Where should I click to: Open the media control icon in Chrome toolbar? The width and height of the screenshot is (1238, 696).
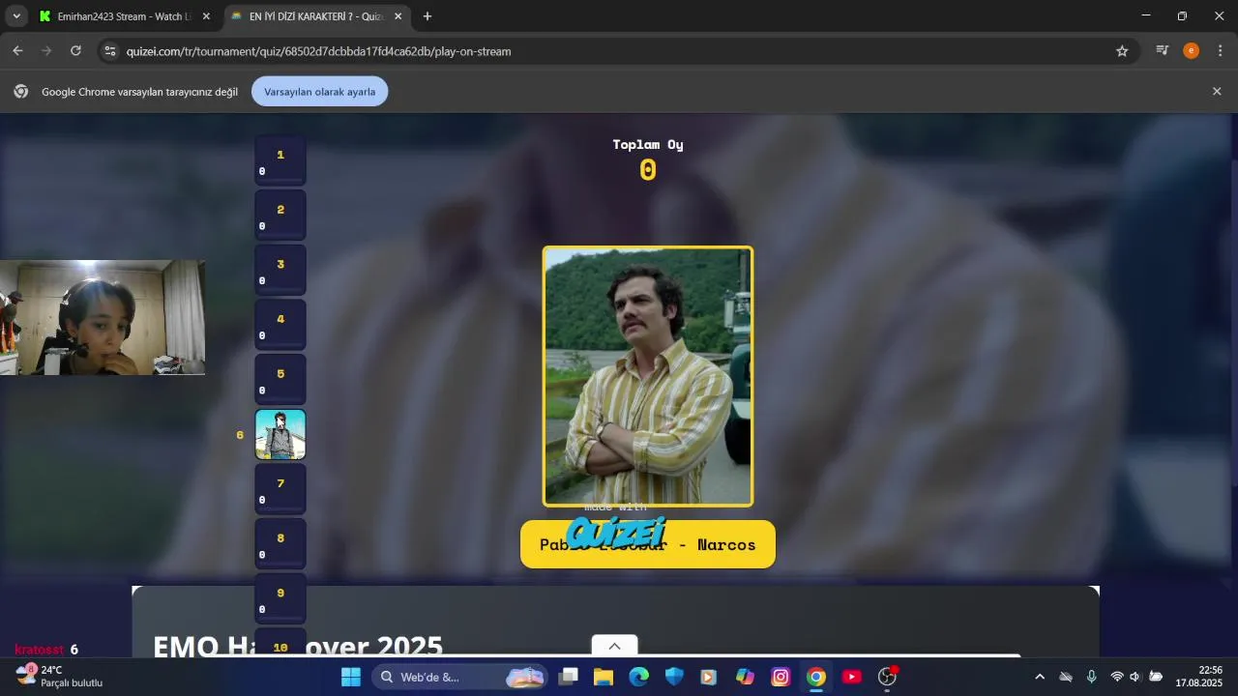(1163, 51)
